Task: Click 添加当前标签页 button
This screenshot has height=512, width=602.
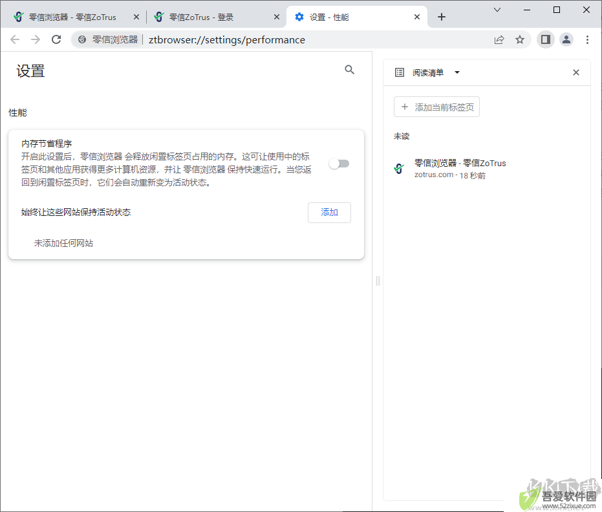Action: (436, 107)
